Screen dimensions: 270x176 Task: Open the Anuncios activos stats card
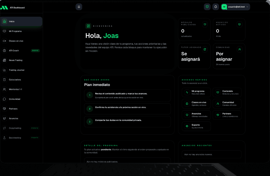pos(229,29)
